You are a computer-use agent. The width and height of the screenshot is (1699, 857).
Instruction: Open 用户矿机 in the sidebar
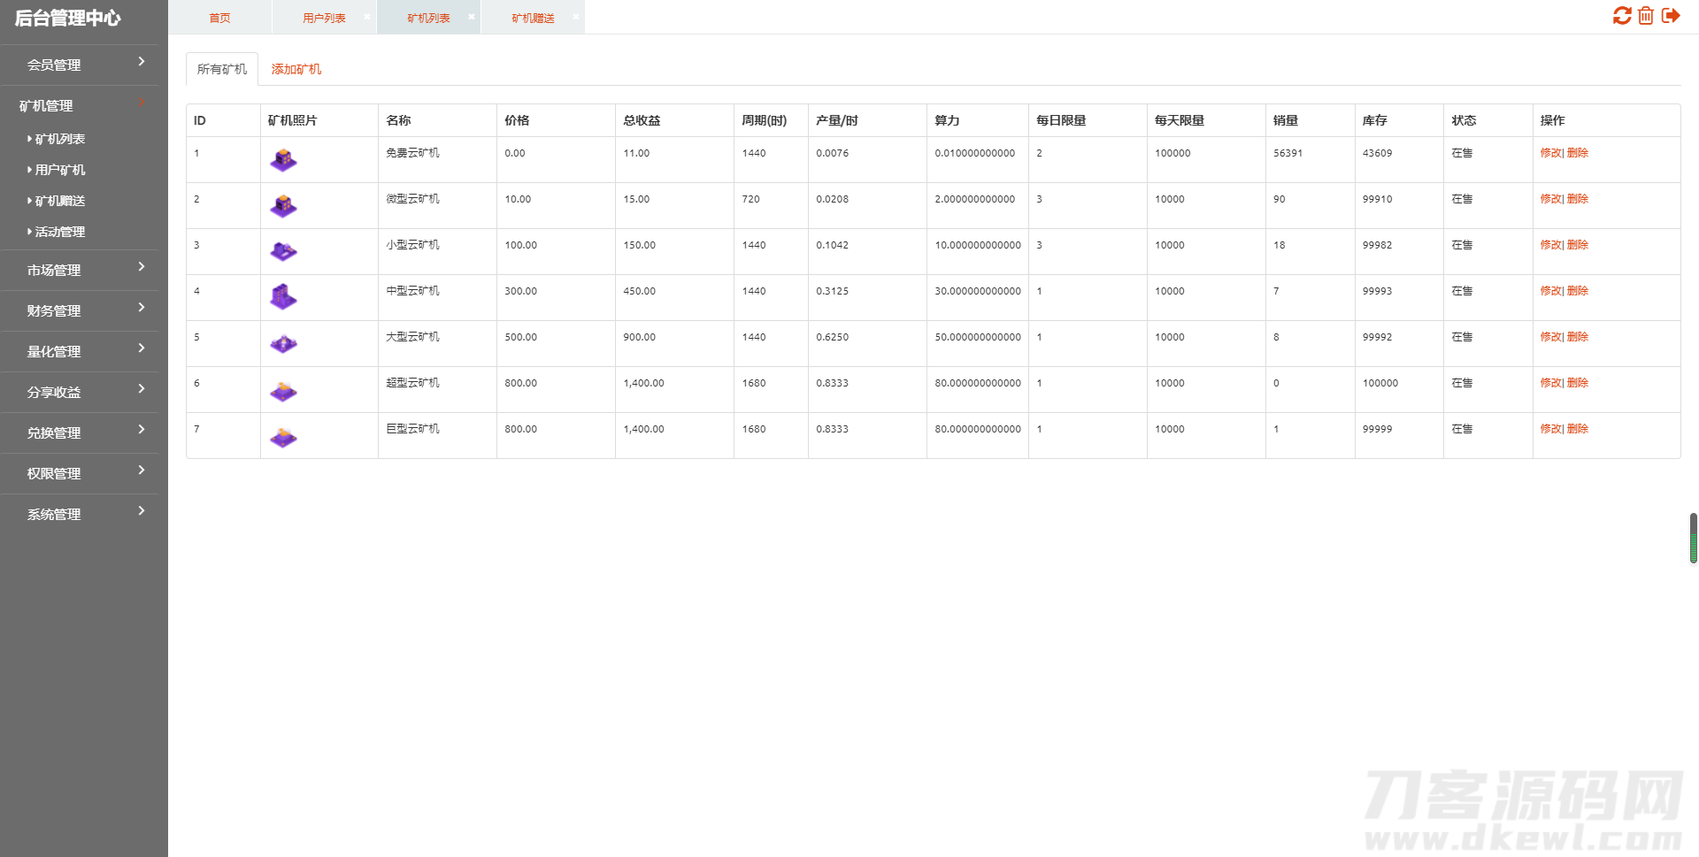pos(60,170)
